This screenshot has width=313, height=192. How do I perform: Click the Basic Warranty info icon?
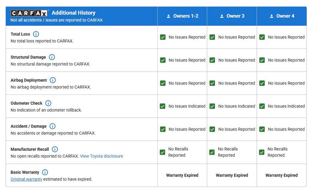pyautogui.click(x=45, y=172)
